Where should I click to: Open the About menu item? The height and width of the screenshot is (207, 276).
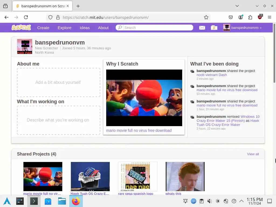(103, 28)
